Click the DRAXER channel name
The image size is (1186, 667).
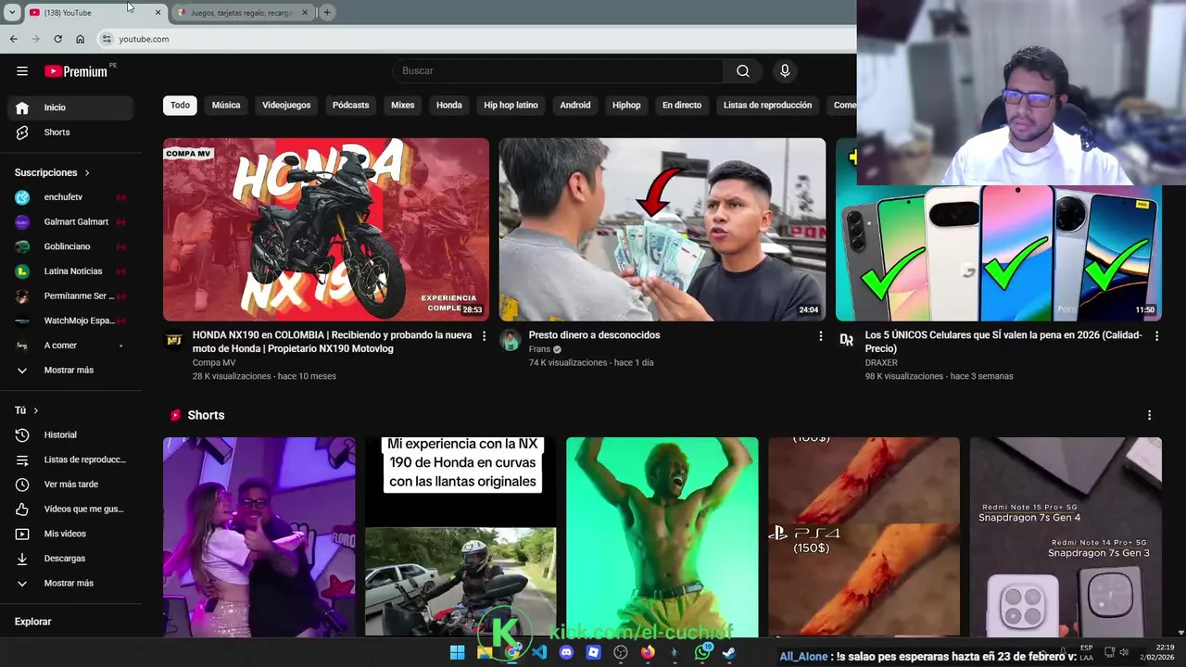881,363
